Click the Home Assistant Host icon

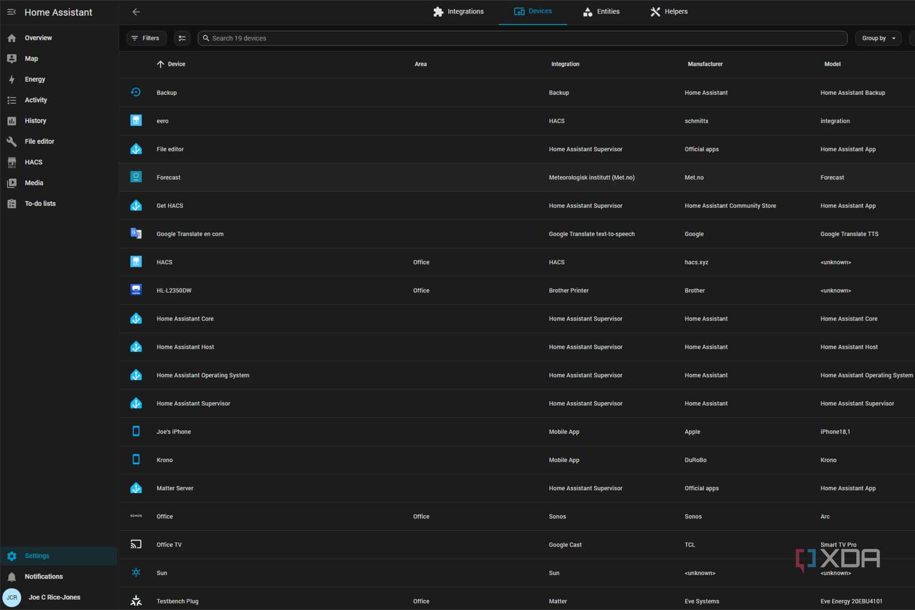coord(136,347)
